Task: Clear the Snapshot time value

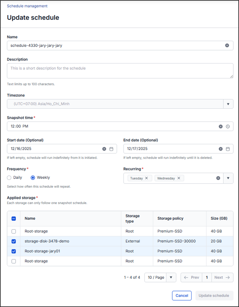Action: coord(220,126)
